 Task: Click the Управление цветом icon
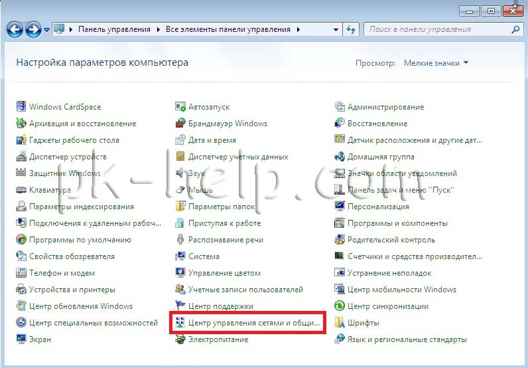pos(180,272)
